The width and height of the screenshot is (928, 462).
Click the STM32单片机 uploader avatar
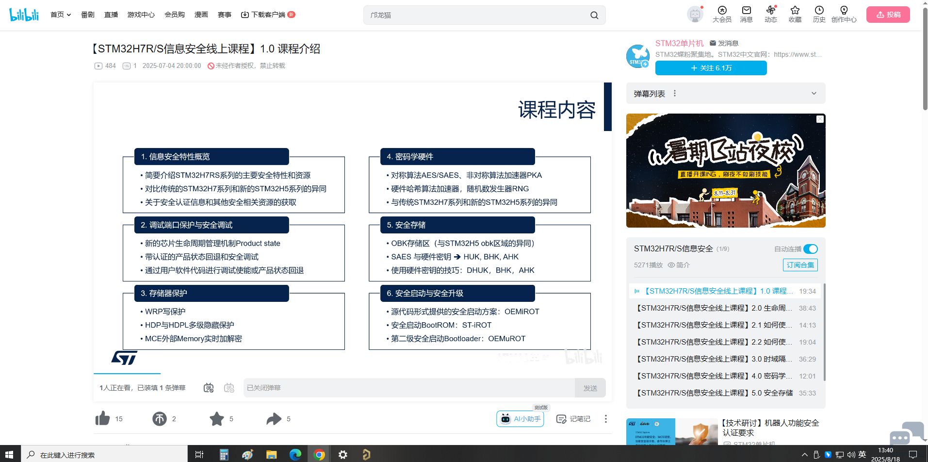click(x=638, y=56)
